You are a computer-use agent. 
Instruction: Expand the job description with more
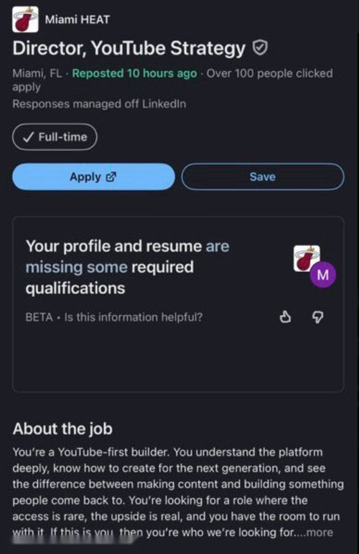[x=320, y=532]
